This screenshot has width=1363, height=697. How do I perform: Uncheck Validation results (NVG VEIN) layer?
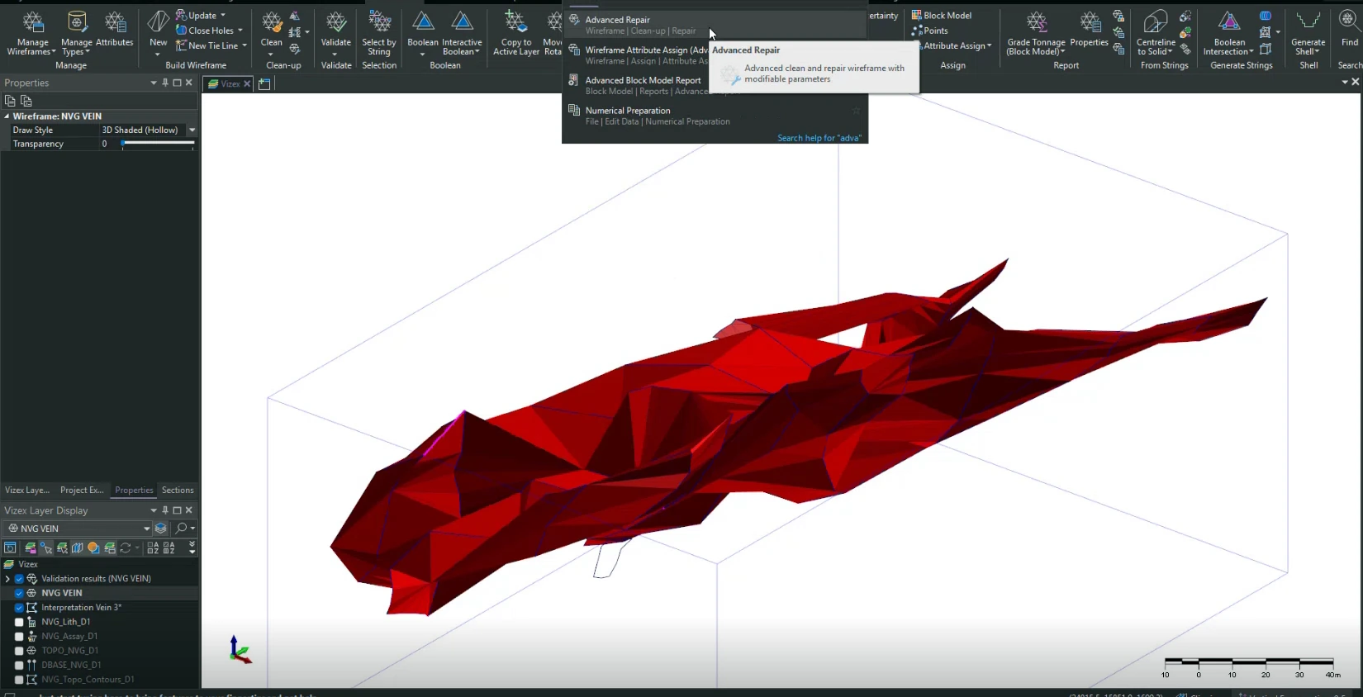[19, 579]
